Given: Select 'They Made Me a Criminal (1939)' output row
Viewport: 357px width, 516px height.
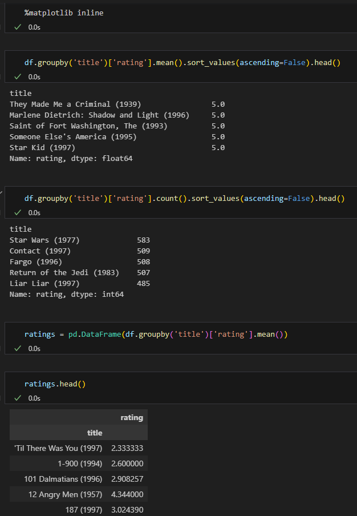Looking at the screenshot, I should pos(117,104).
